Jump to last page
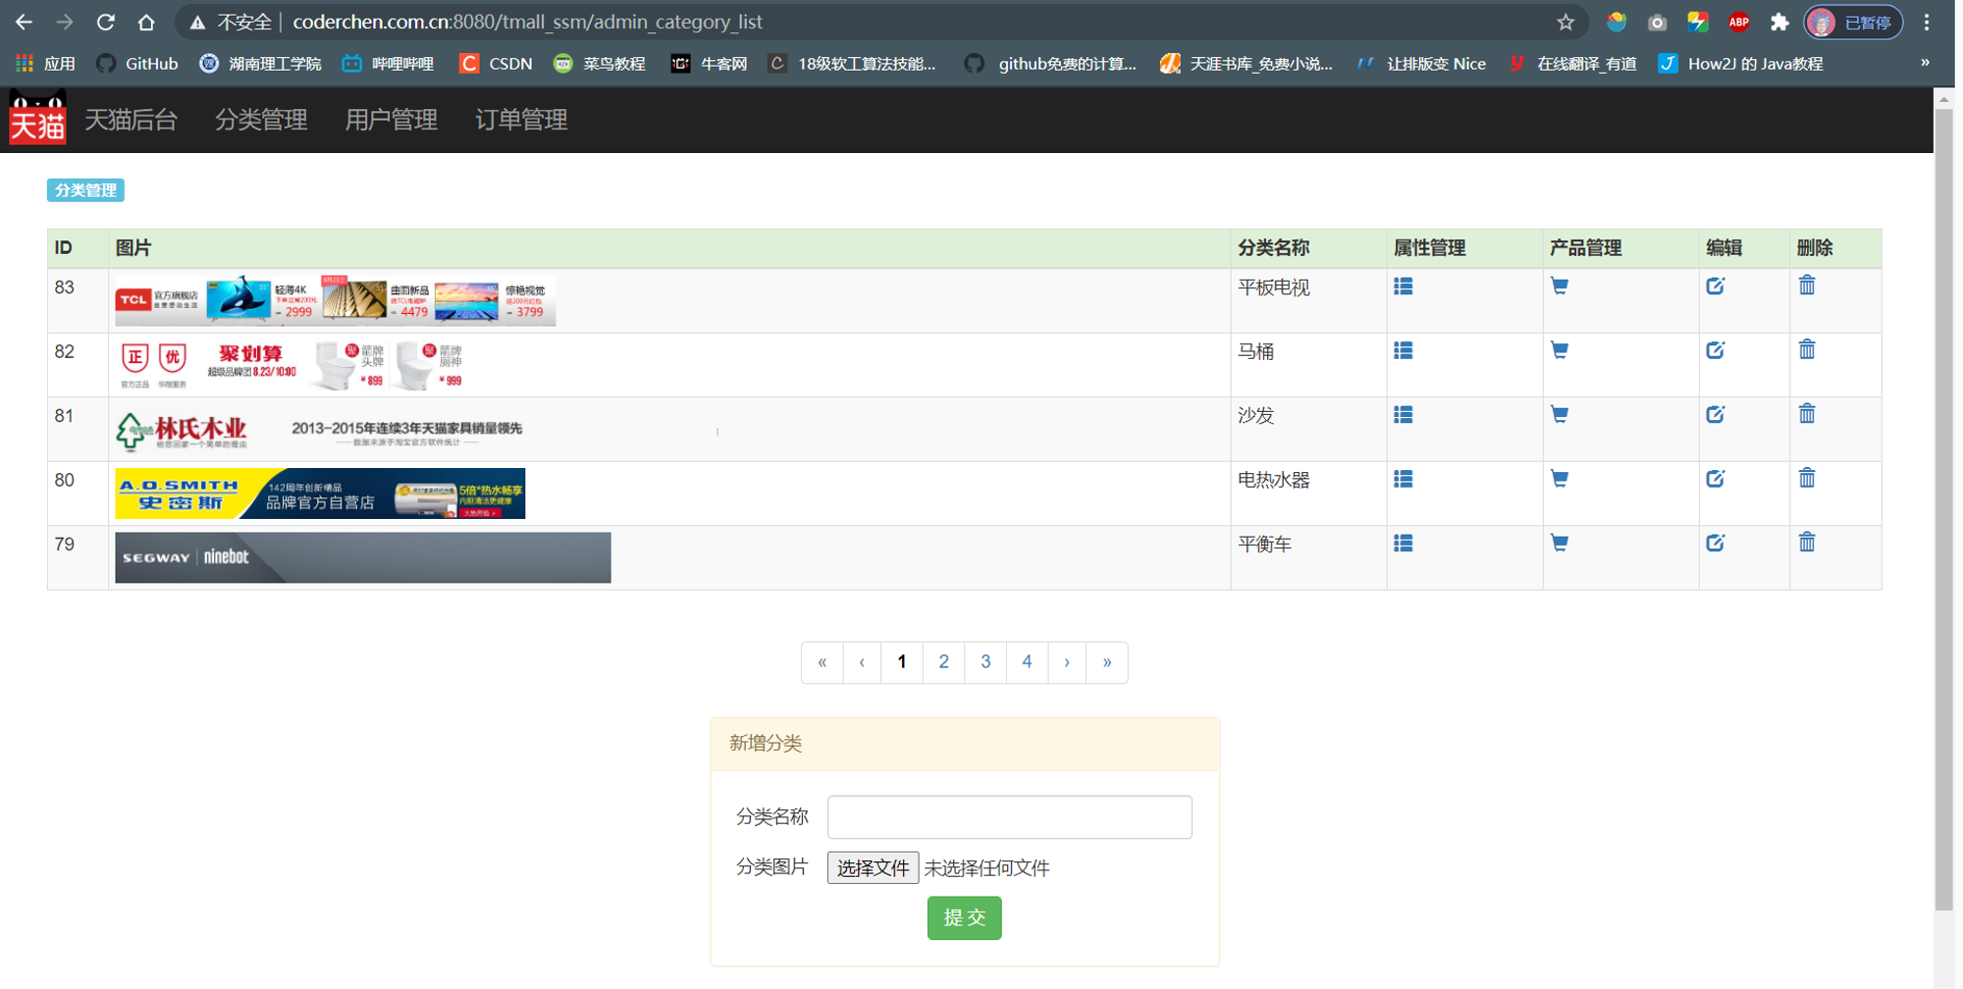The image size is (1963, 989). coord(1107,662)
